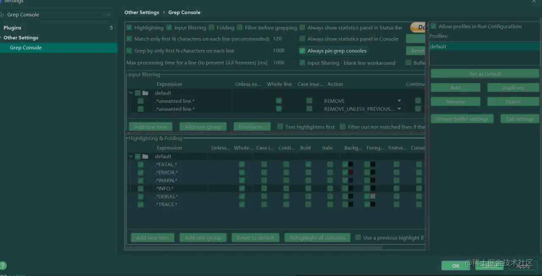Check Use a previous highlight option
Screen dimensions: 542x276
(x=358, y=237)
